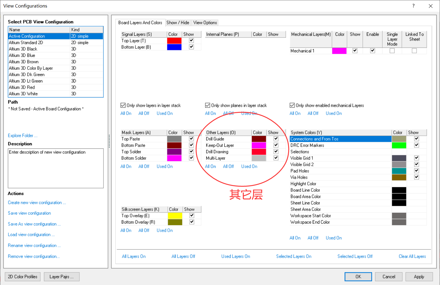Toggle Show checkbox for Bottom Layer (B)

pos(191,47)
